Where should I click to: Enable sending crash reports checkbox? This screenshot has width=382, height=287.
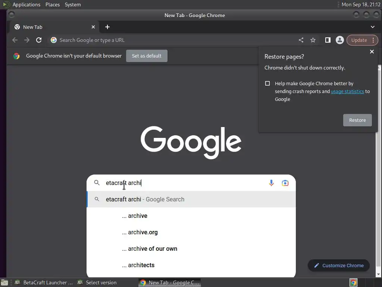point(267,83)
